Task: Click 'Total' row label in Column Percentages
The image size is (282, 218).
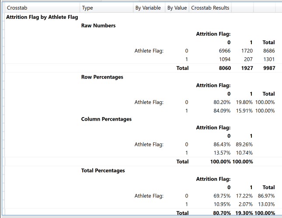Action: (182, 162)
